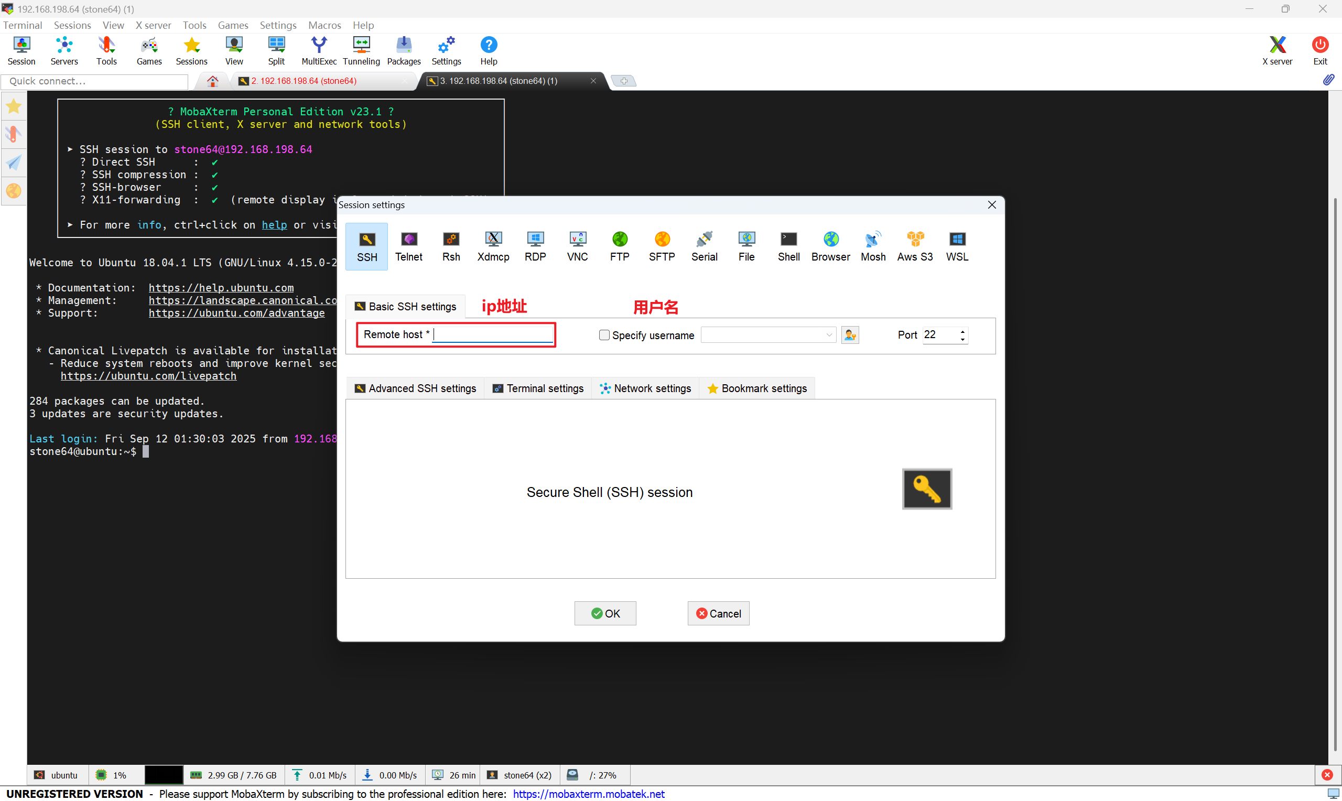Click the '2.99 GB / 7.76 GB' memory status
This screenshot has width=1342, height=801.
point(234,775)
